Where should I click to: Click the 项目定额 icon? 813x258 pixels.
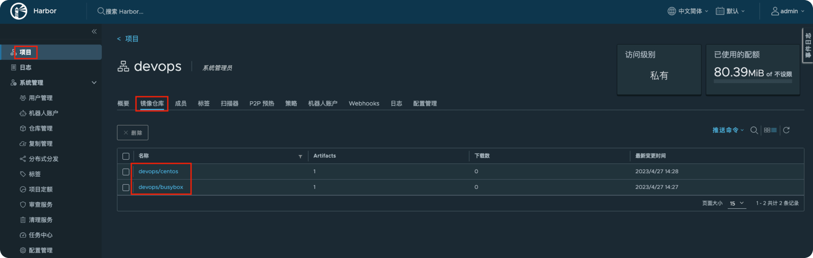click(x=23, y=189)
